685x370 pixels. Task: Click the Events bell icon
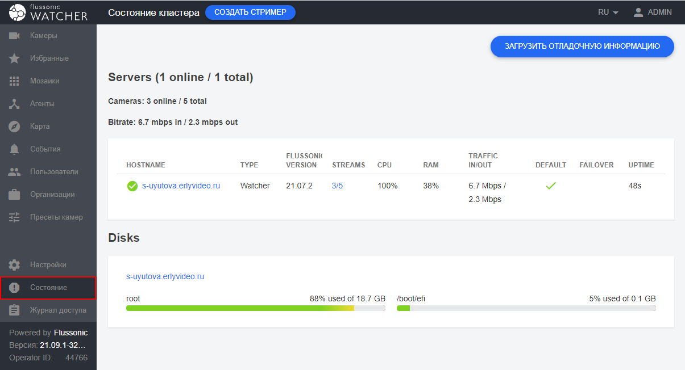pos(15,149)
